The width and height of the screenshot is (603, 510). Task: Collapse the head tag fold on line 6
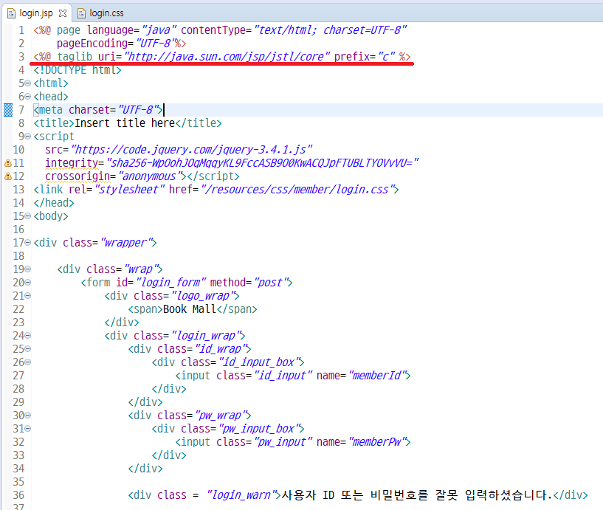[28, 97]
